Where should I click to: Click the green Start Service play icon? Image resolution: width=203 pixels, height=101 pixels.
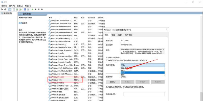33,9
